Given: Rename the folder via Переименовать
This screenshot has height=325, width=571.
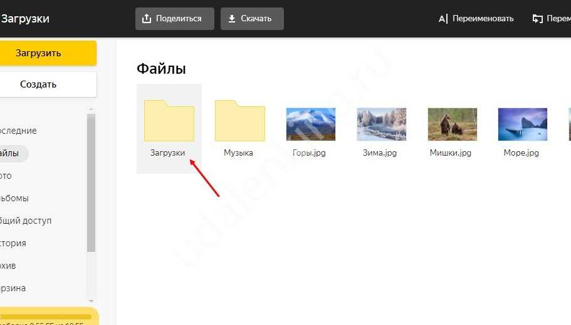Looking at the screenshot, I should (476, 19).
